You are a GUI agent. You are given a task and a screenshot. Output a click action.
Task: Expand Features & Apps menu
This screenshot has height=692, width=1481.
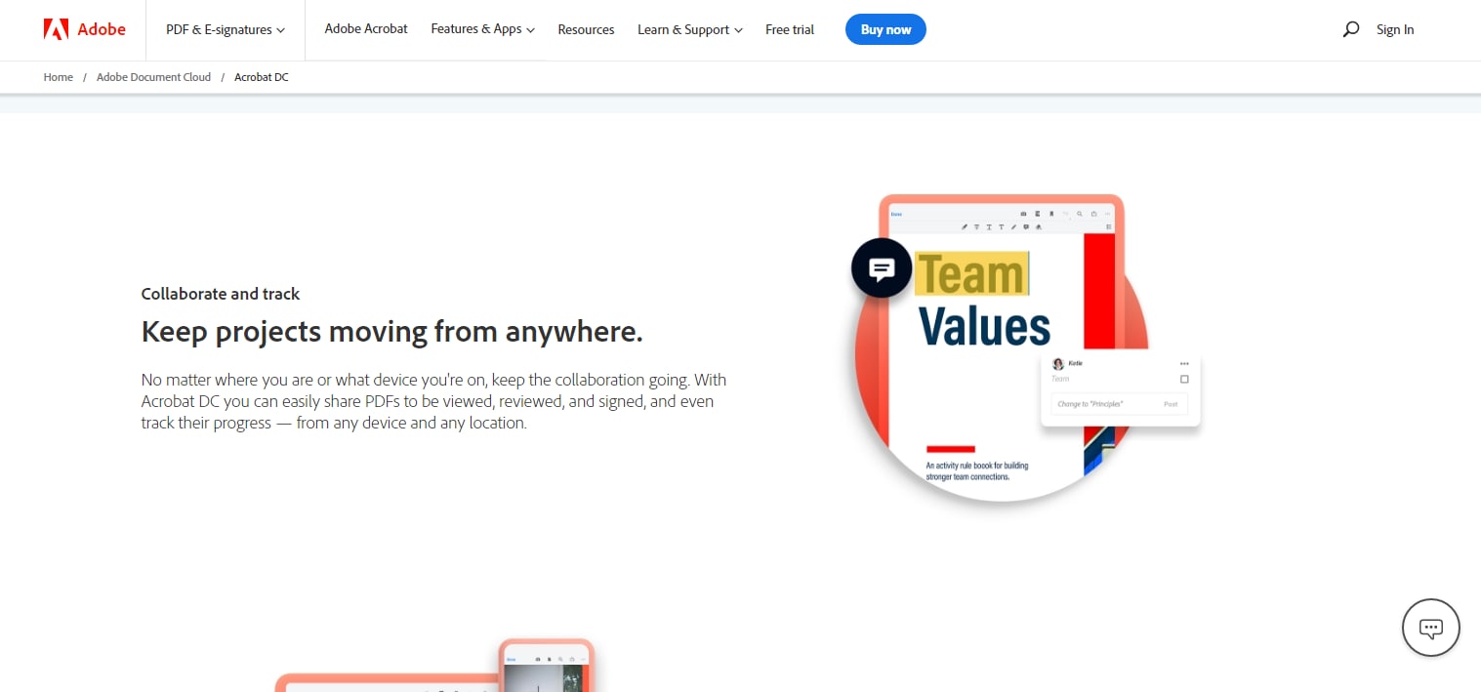pos(483,29)
